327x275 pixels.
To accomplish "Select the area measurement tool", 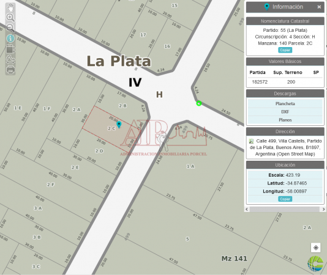I will pyautogui.click(x=10, y=49).
